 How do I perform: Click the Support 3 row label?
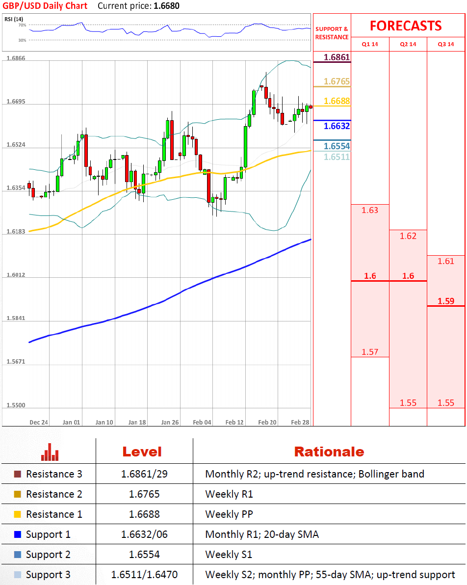click(x=48, y=575)
